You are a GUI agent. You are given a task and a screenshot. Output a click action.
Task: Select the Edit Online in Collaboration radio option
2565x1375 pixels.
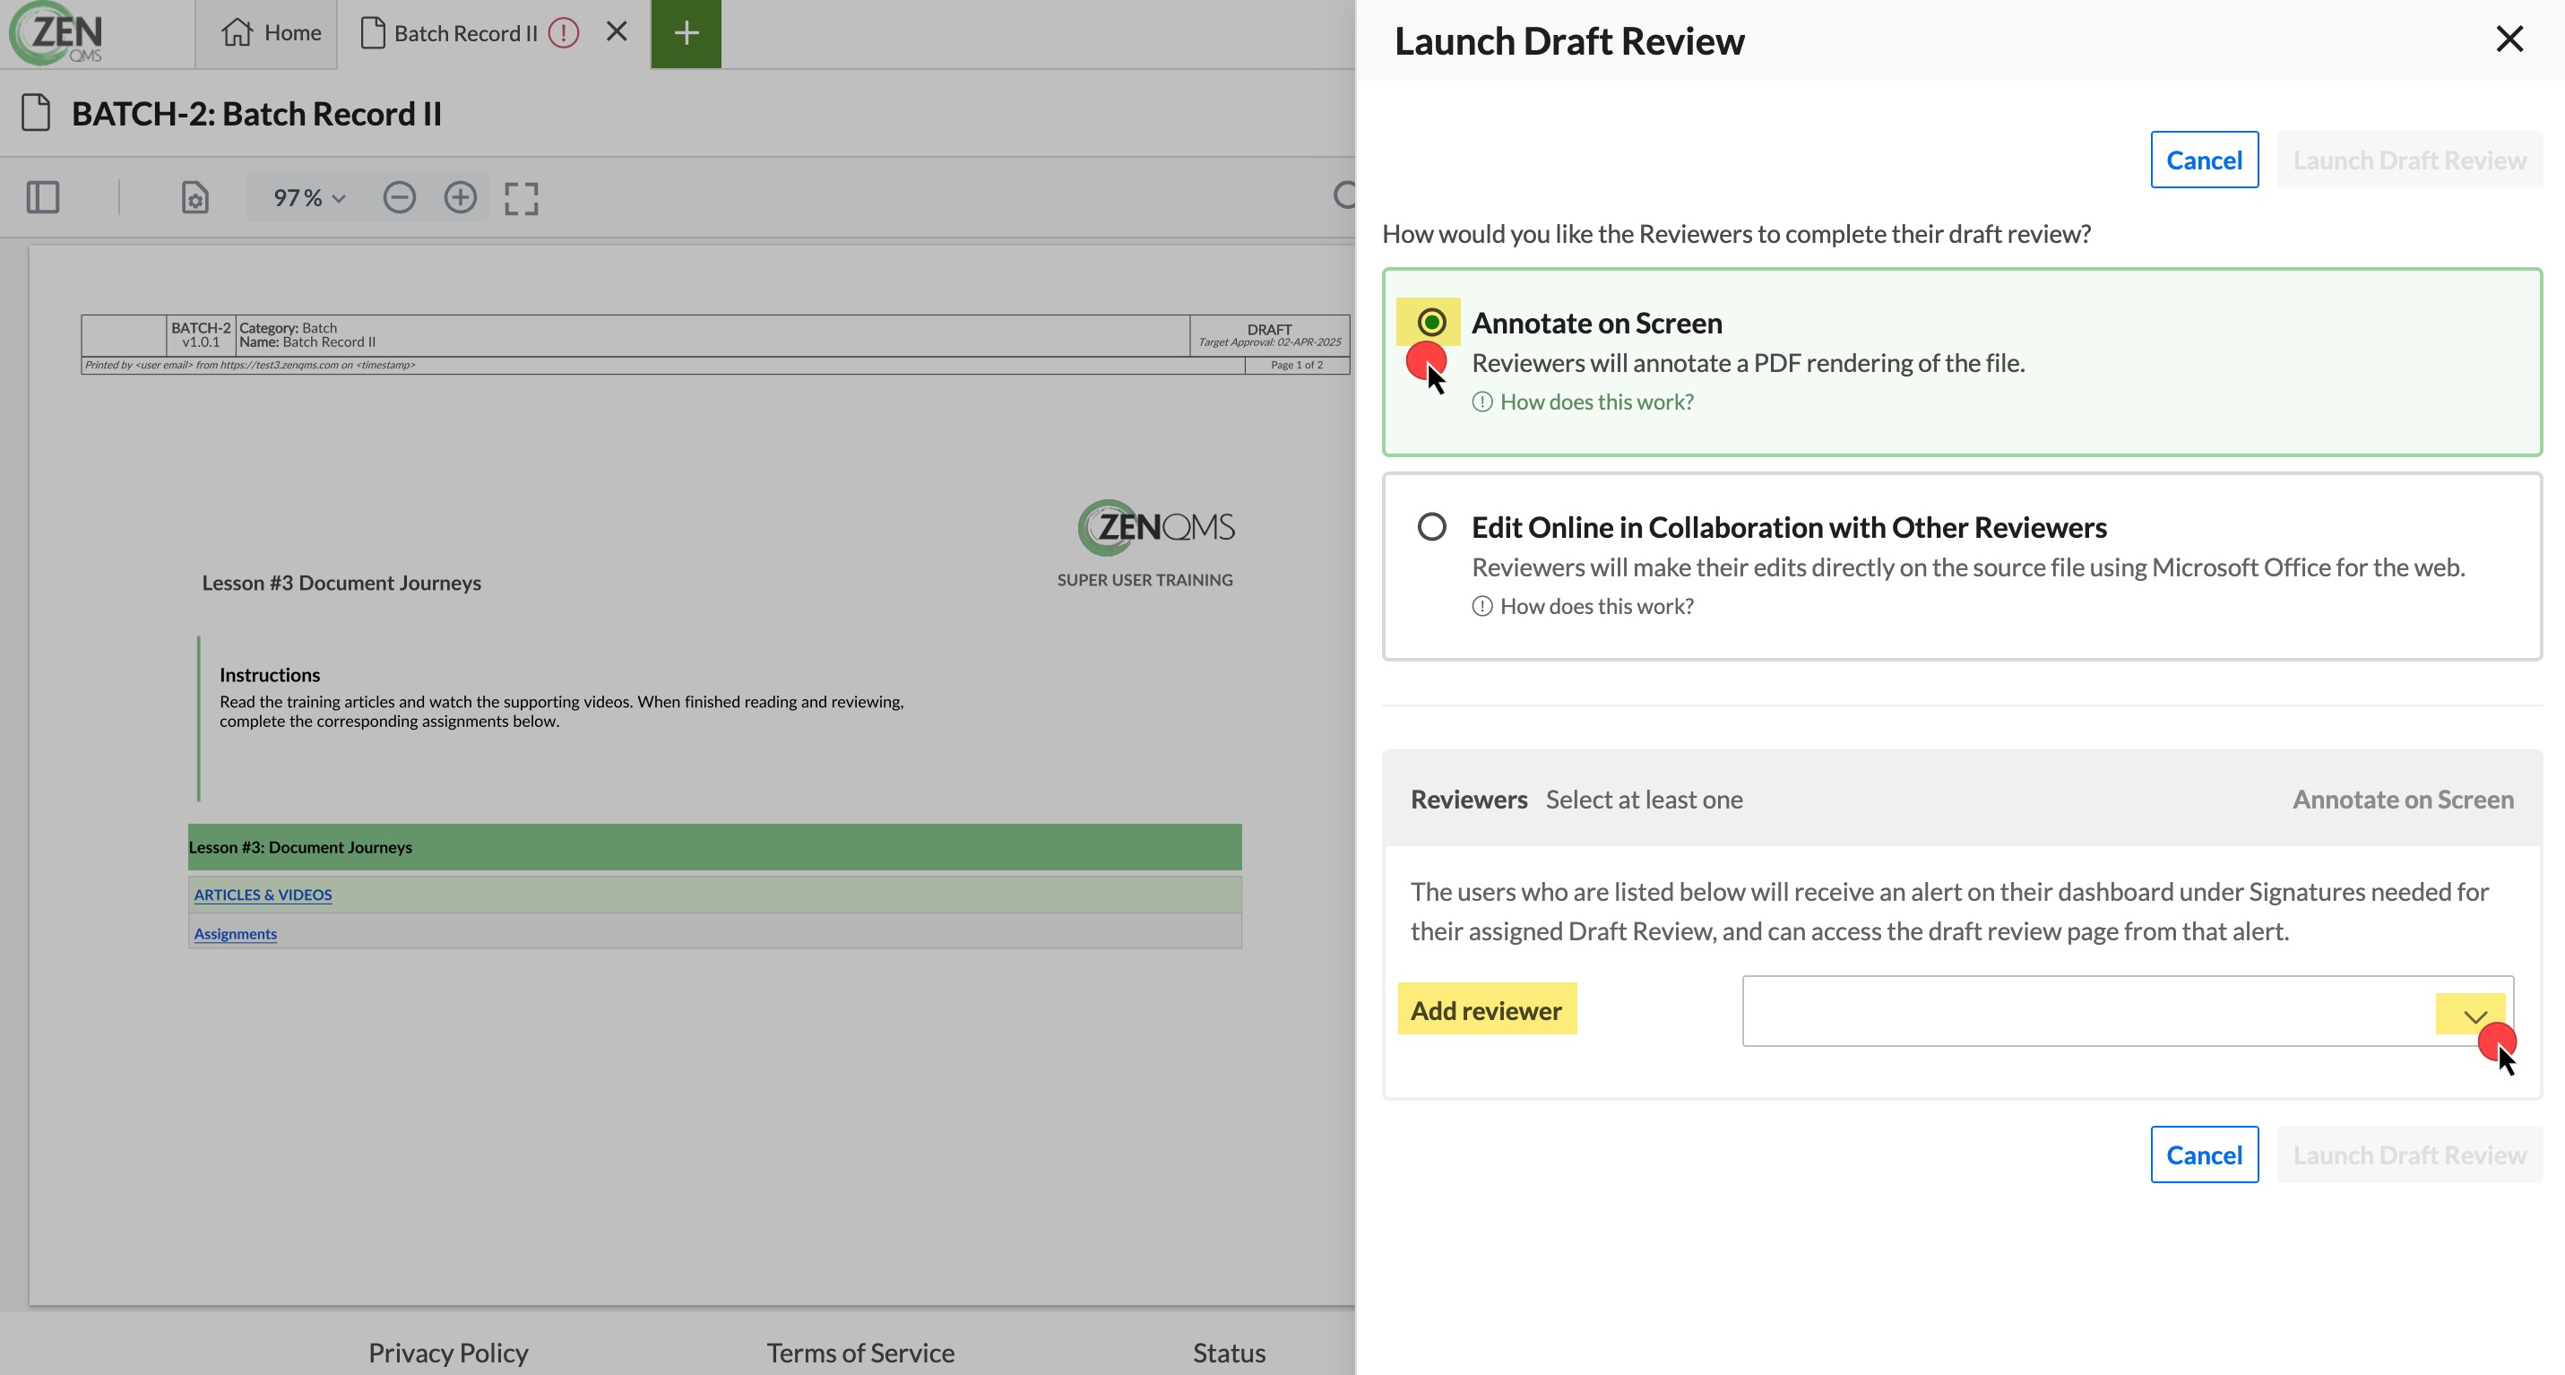[1432, 525]
